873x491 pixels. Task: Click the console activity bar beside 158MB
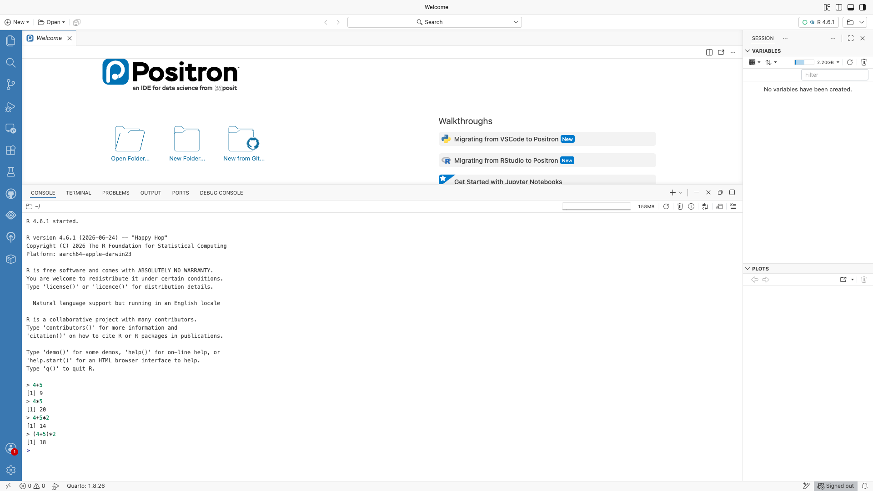coord(597,206)
